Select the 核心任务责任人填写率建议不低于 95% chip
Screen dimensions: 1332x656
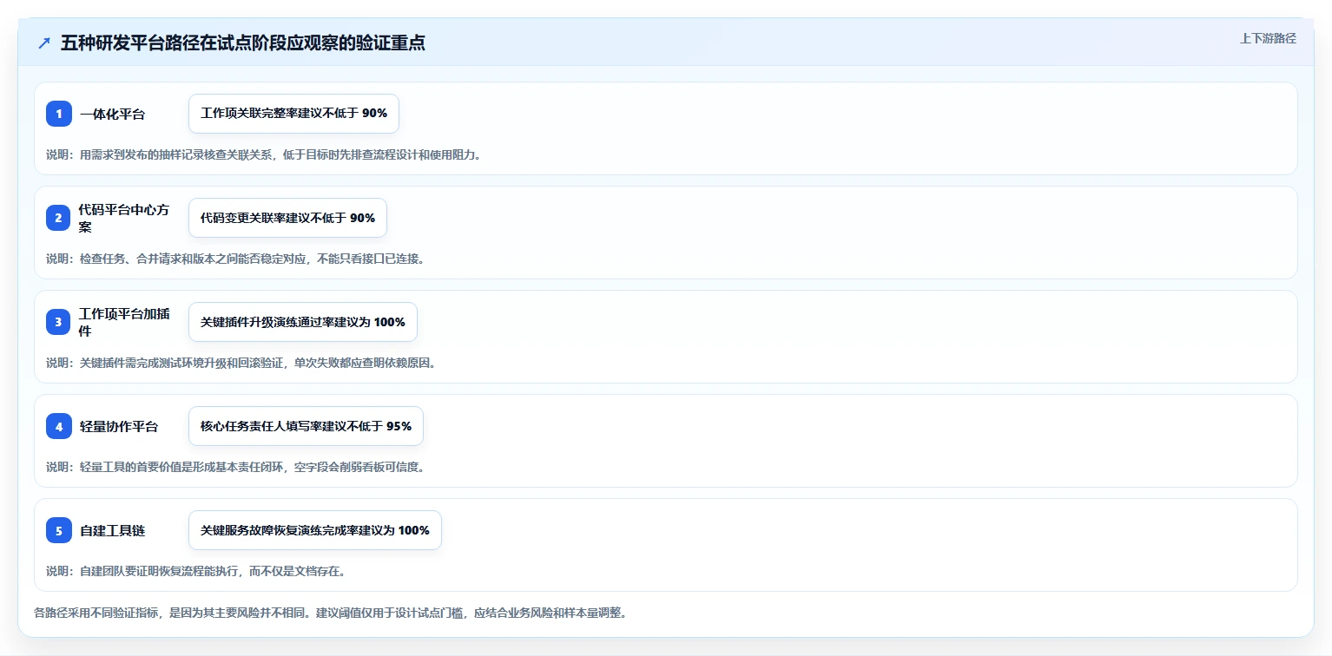pyautogui.click(x=306, y=426)
